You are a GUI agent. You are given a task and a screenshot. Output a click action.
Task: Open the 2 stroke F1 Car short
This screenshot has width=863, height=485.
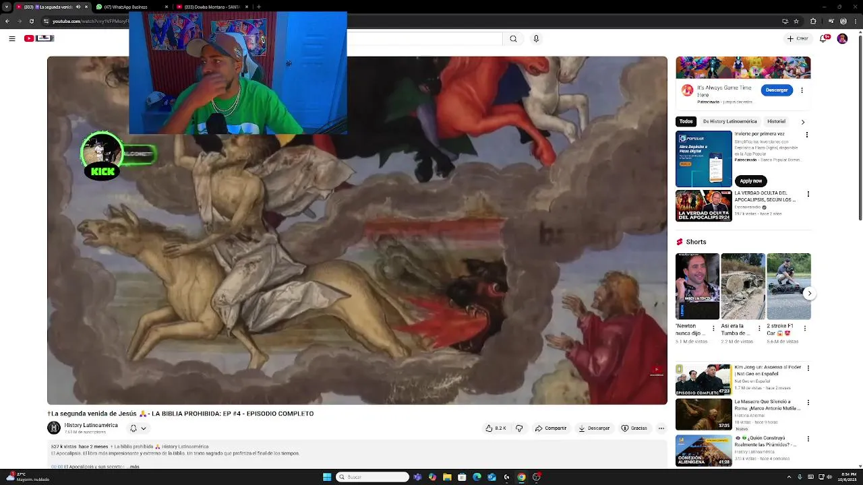789,286
